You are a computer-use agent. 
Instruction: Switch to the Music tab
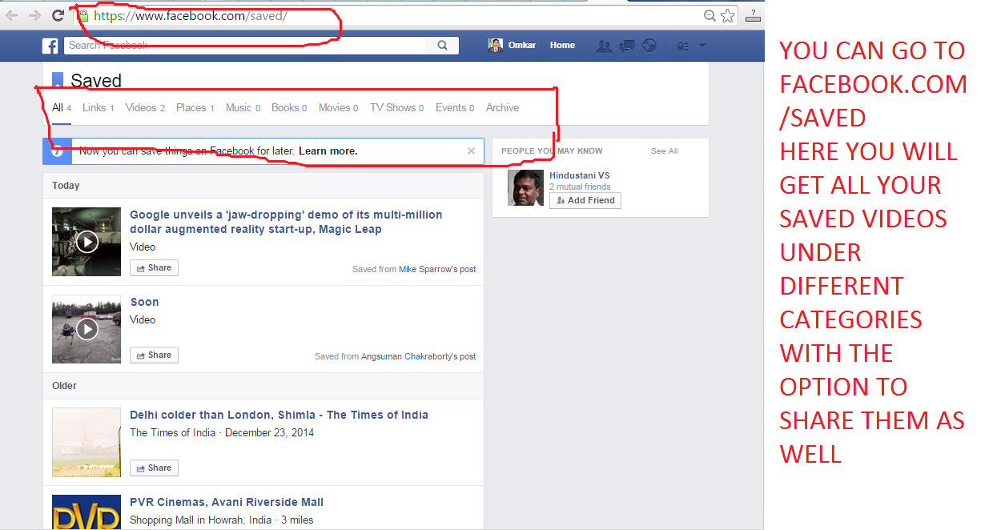(x=243, y=107)
